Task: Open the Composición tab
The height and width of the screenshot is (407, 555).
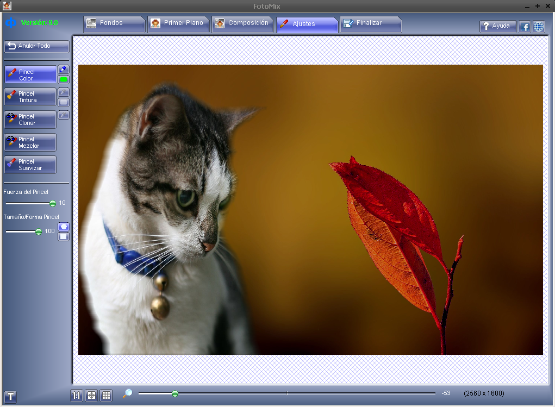Action: [242, 24]
